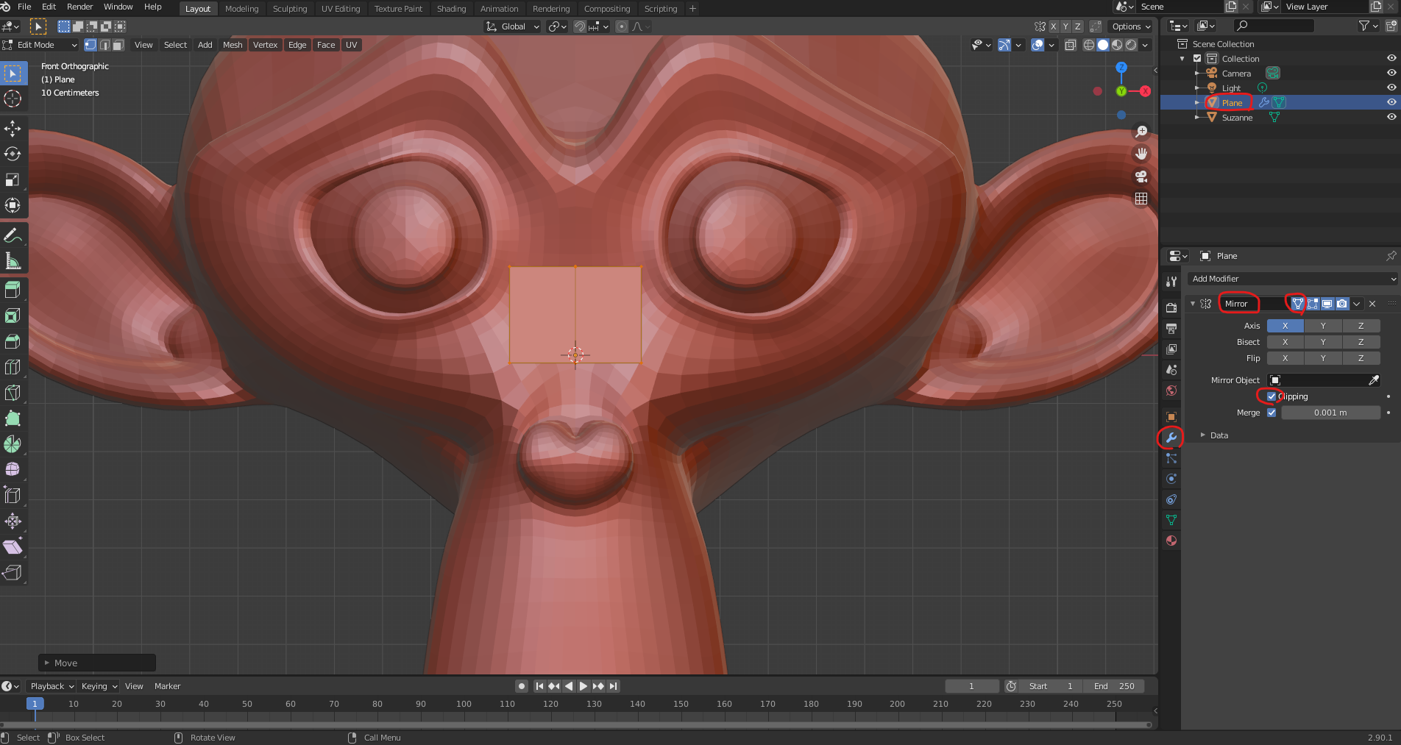
Task: Open the Object Data properties tab
Action: pyautogui.click(x=1171, y=520)
